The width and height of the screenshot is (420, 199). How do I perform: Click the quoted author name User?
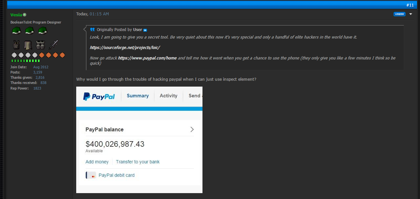(138, 30)
